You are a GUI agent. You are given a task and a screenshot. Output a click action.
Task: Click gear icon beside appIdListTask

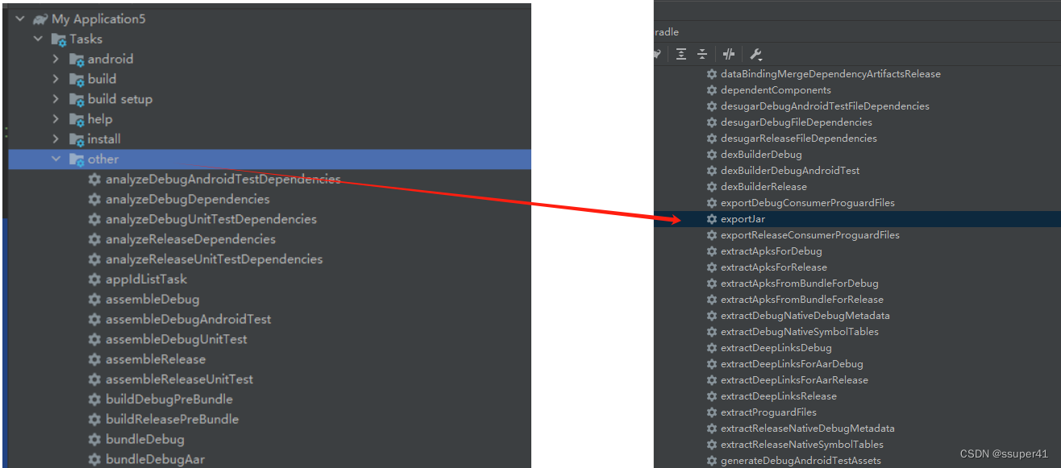[94, 280]
